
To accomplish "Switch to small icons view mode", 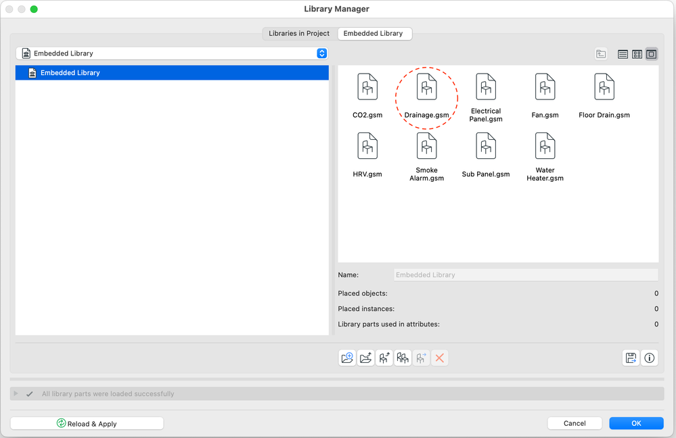I will (x=637, y=53).
